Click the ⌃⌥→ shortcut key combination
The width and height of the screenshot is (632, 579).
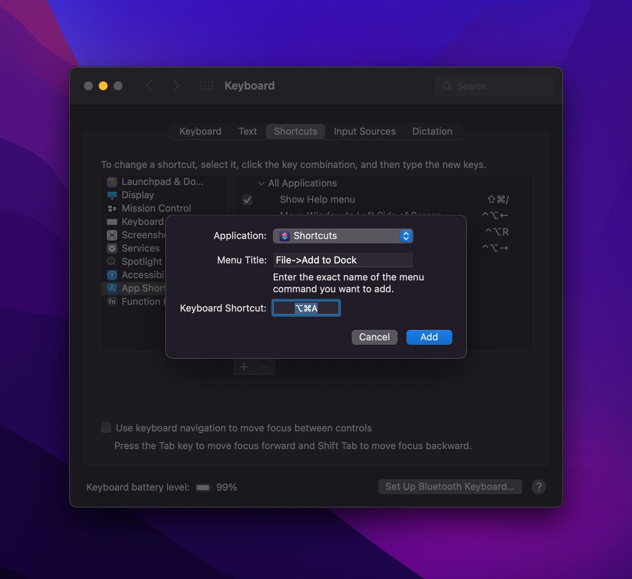point(495,248)
